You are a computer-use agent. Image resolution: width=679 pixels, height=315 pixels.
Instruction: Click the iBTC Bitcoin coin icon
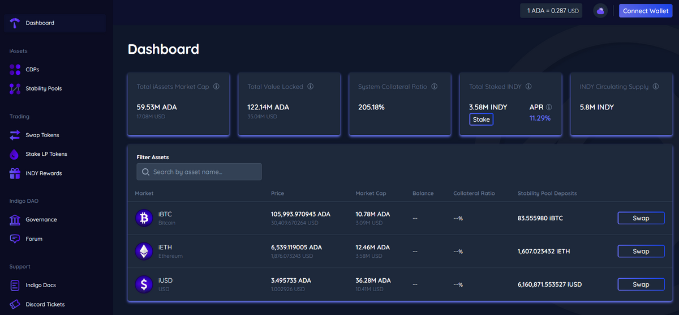tap(144, 218)
